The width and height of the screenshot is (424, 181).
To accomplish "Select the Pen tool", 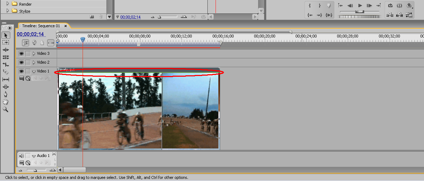I will coord(5,94).
